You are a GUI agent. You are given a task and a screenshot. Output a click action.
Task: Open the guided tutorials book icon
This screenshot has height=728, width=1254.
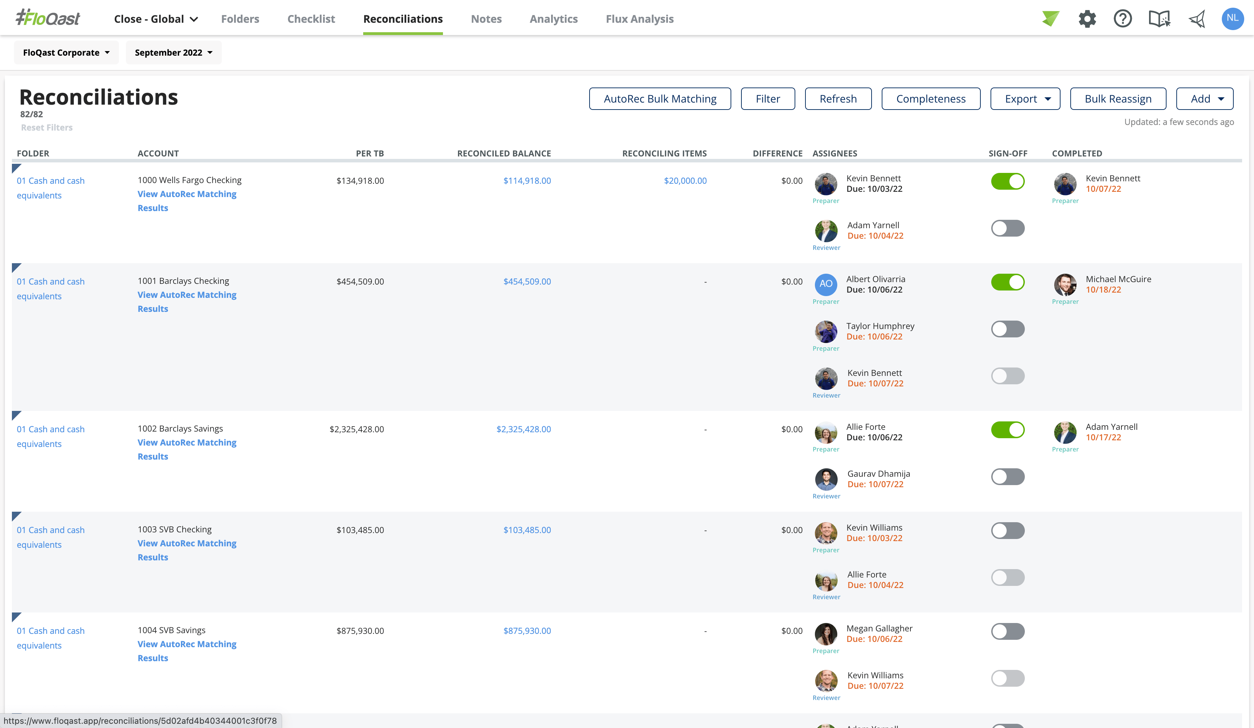pos(1159,19)
